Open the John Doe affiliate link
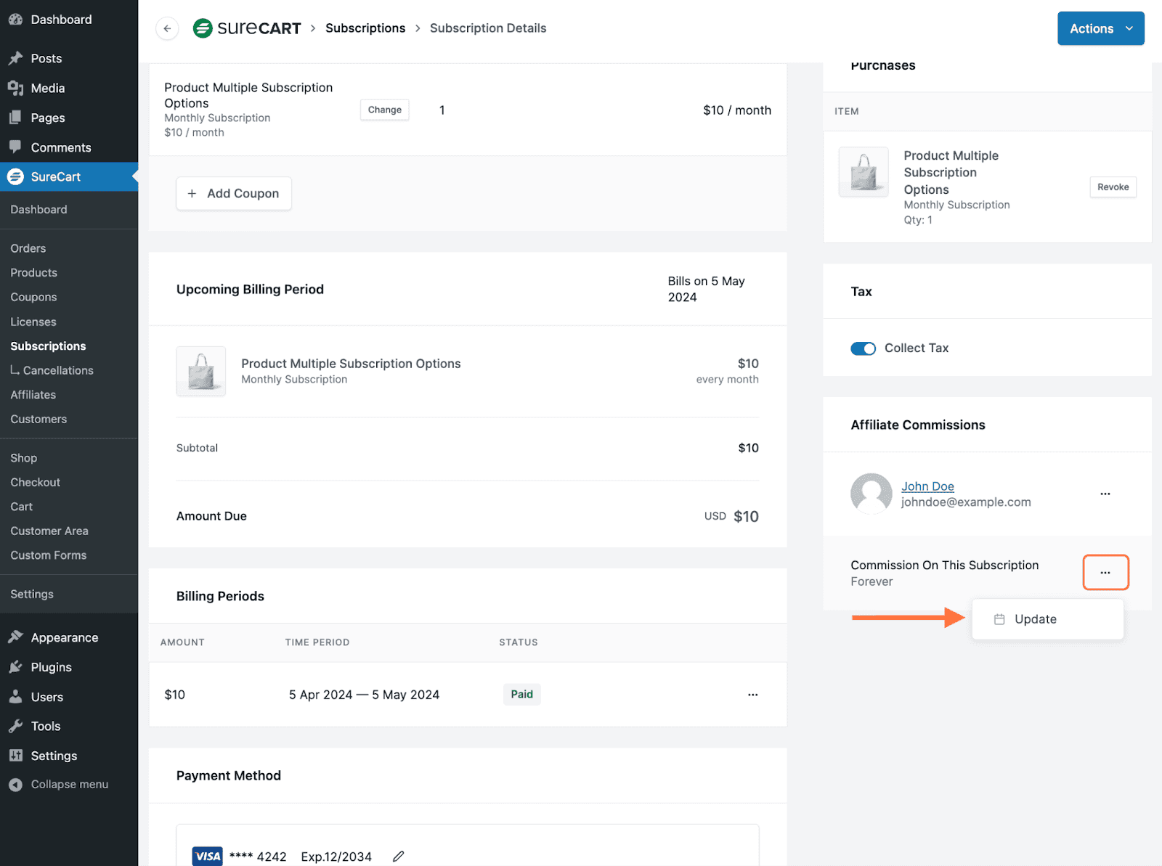1162x866 pixels. coord(927,486)
